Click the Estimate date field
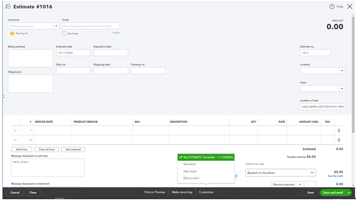The image size is (357, 200). pyautogui.click(x=73, y=53)
